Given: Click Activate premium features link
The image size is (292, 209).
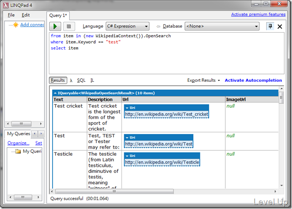Looking at the screenshot, I should pyautogui.click(x=258, y=15).
